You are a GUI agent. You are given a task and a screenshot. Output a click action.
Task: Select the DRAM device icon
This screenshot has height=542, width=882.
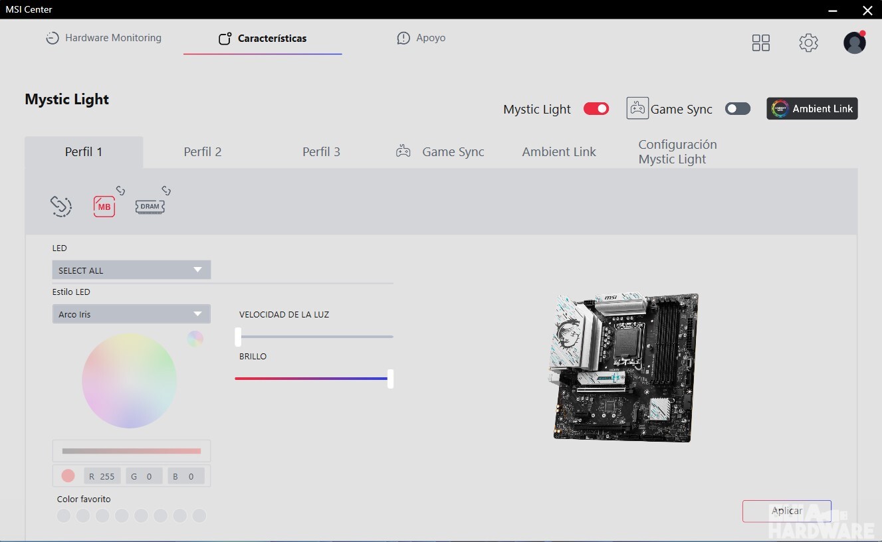point(150,207)
